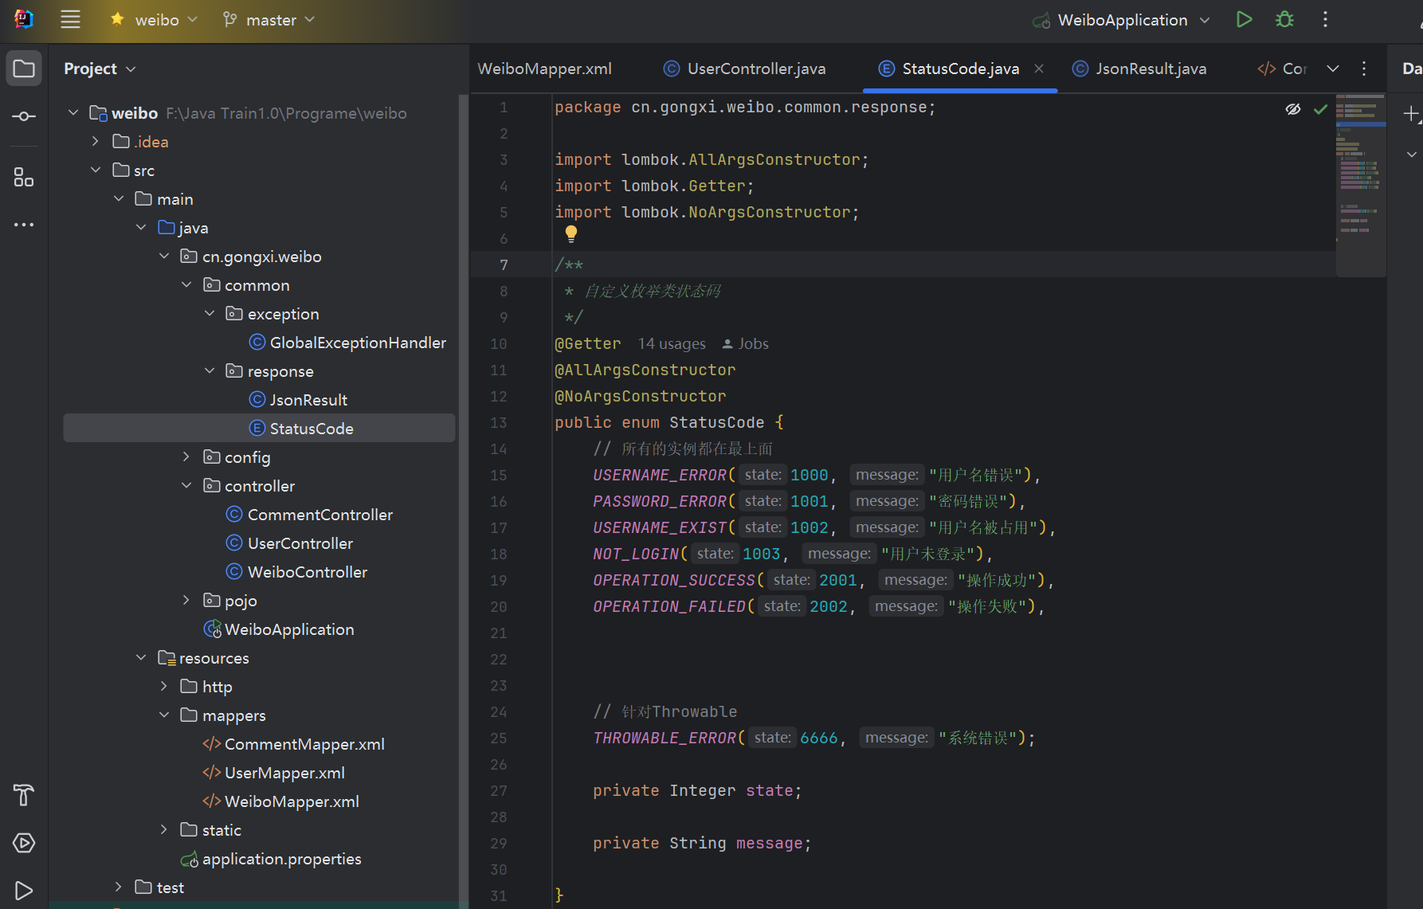Click the green inspections checkmark
This screenshot has height=909, width=1423.
(x=1320, y=109)
